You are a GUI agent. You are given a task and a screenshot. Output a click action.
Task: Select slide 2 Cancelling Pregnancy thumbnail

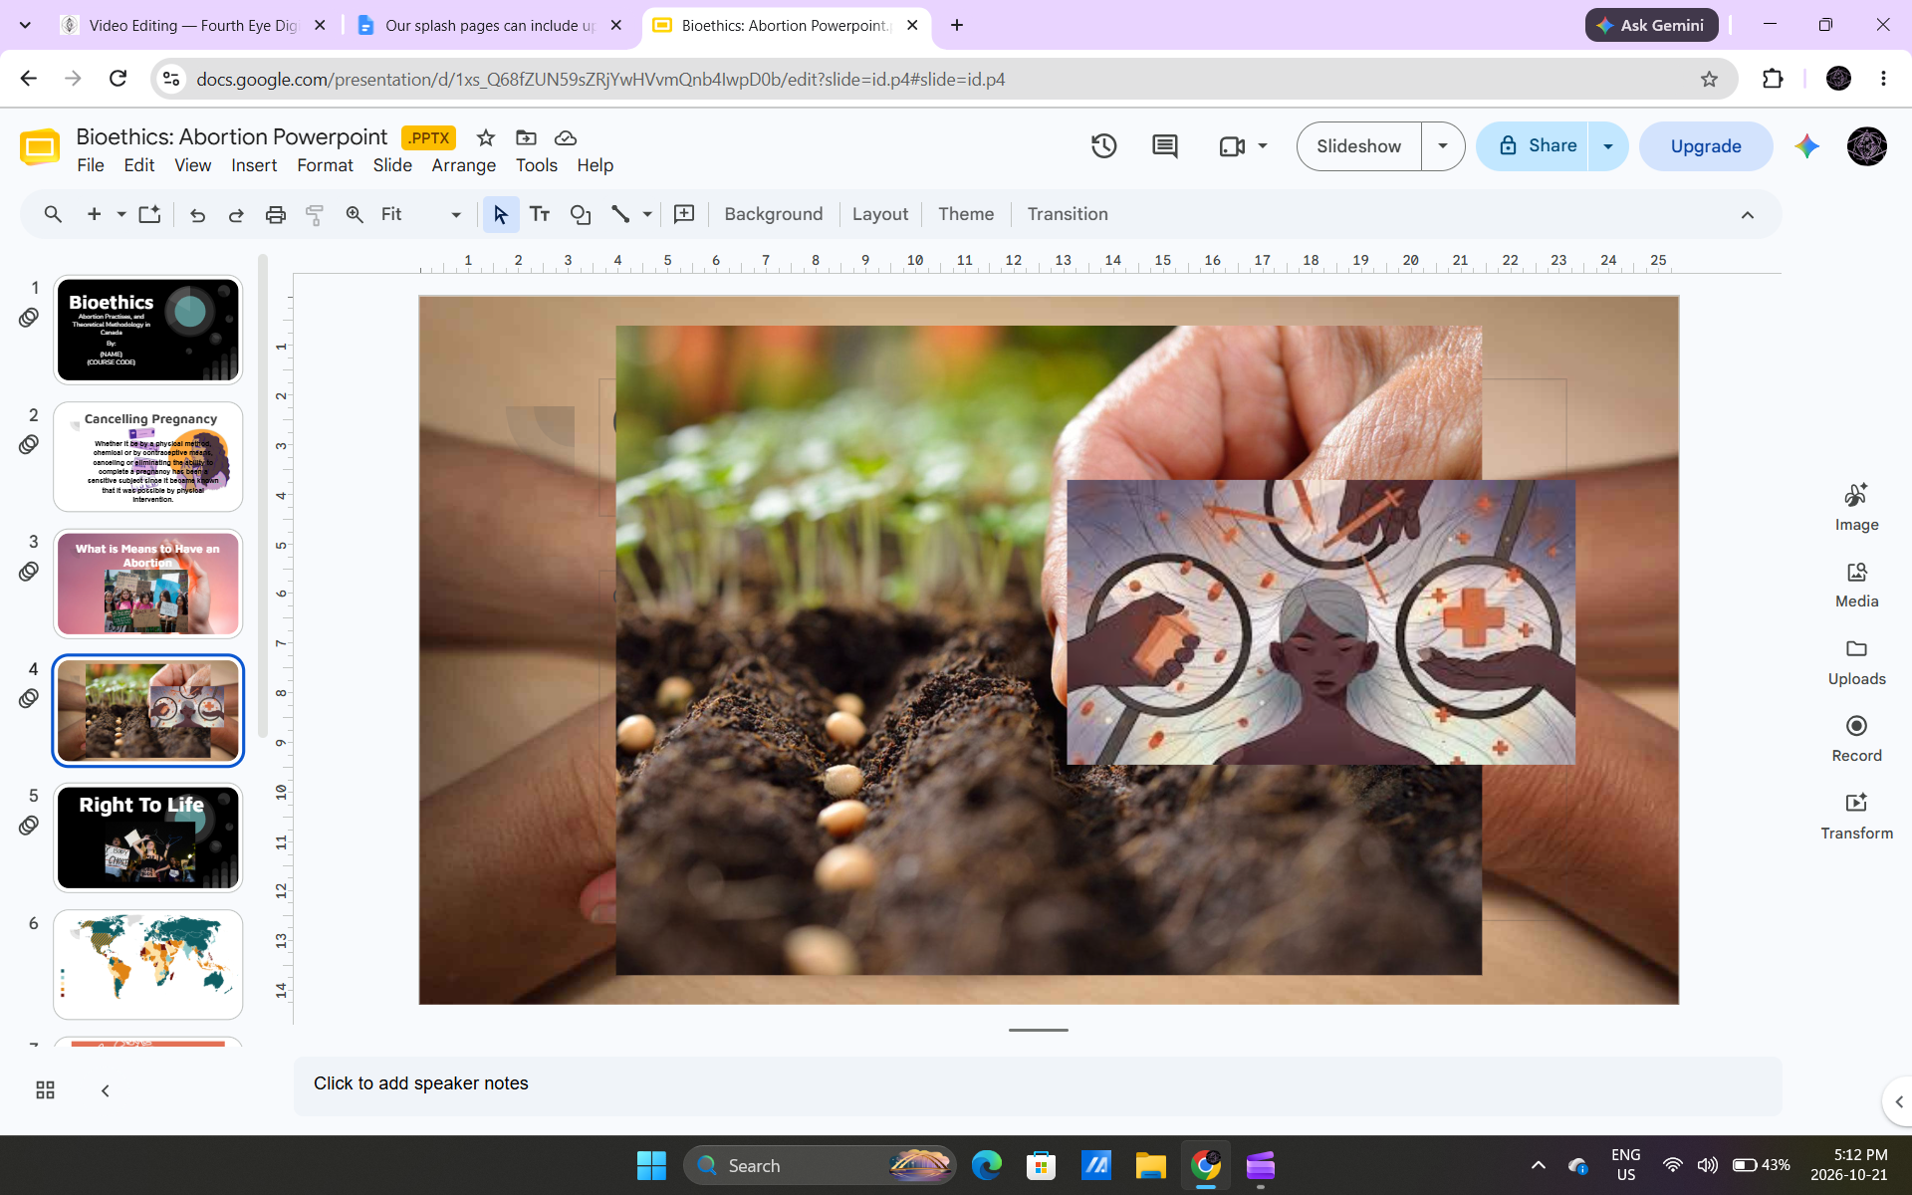[x=148, y=457]
